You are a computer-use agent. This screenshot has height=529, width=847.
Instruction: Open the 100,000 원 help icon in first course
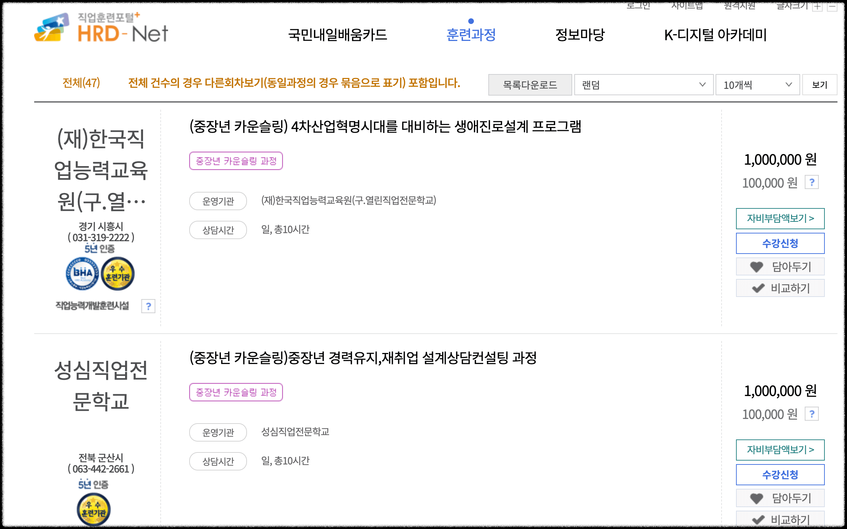(812, 182)
